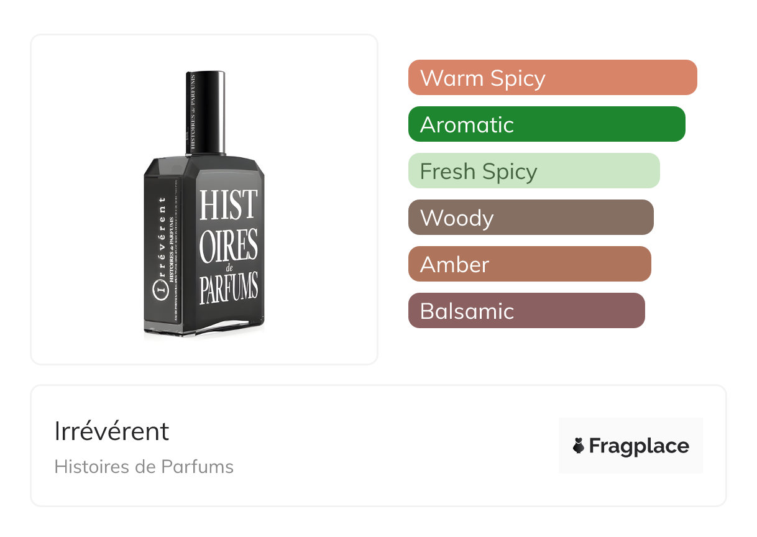Click the black bottle cap
757x537 pixels.
click(x=205, y=112)
